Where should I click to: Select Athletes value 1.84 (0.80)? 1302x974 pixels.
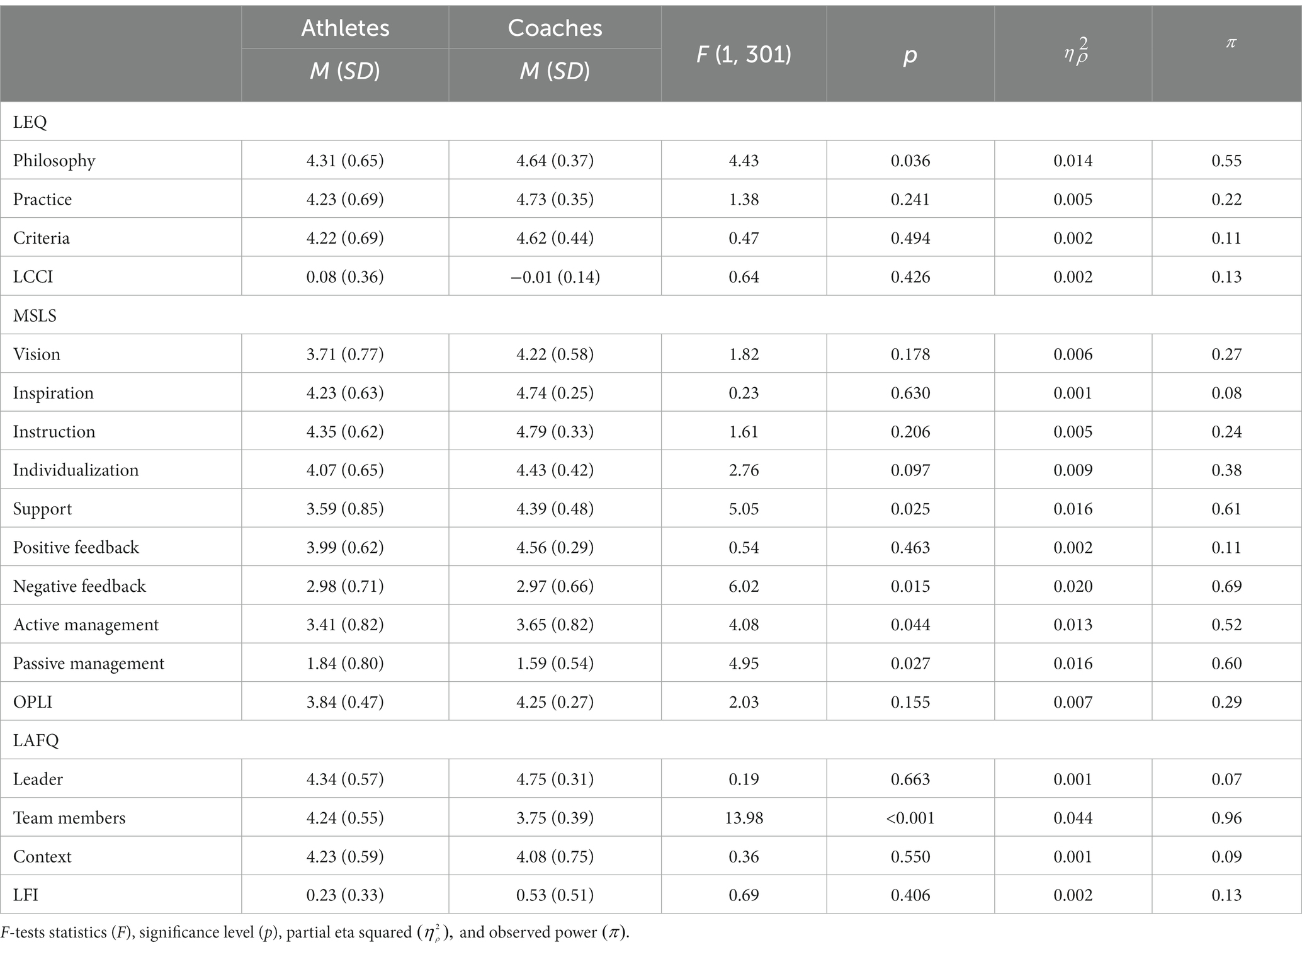coord(345,663)
